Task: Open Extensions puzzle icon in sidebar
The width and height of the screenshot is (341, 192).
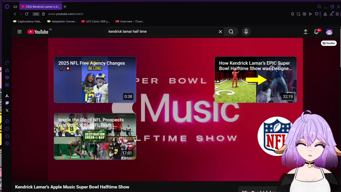Action: point(7,136)
